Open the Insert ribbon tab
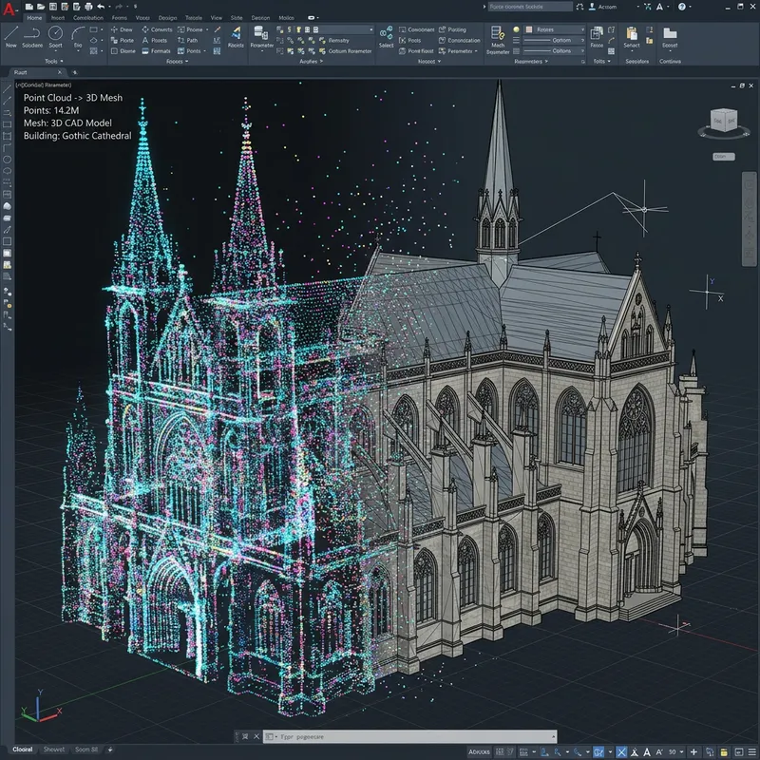760x760 pixels. coord(58,18)
